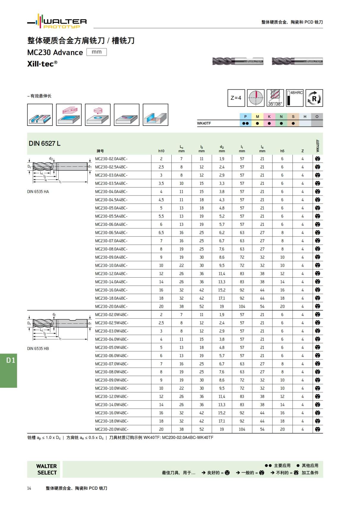Viewport: 357px width, 505px height.
Task: Click the h5 column header
Action: click(x=282, y=151)
